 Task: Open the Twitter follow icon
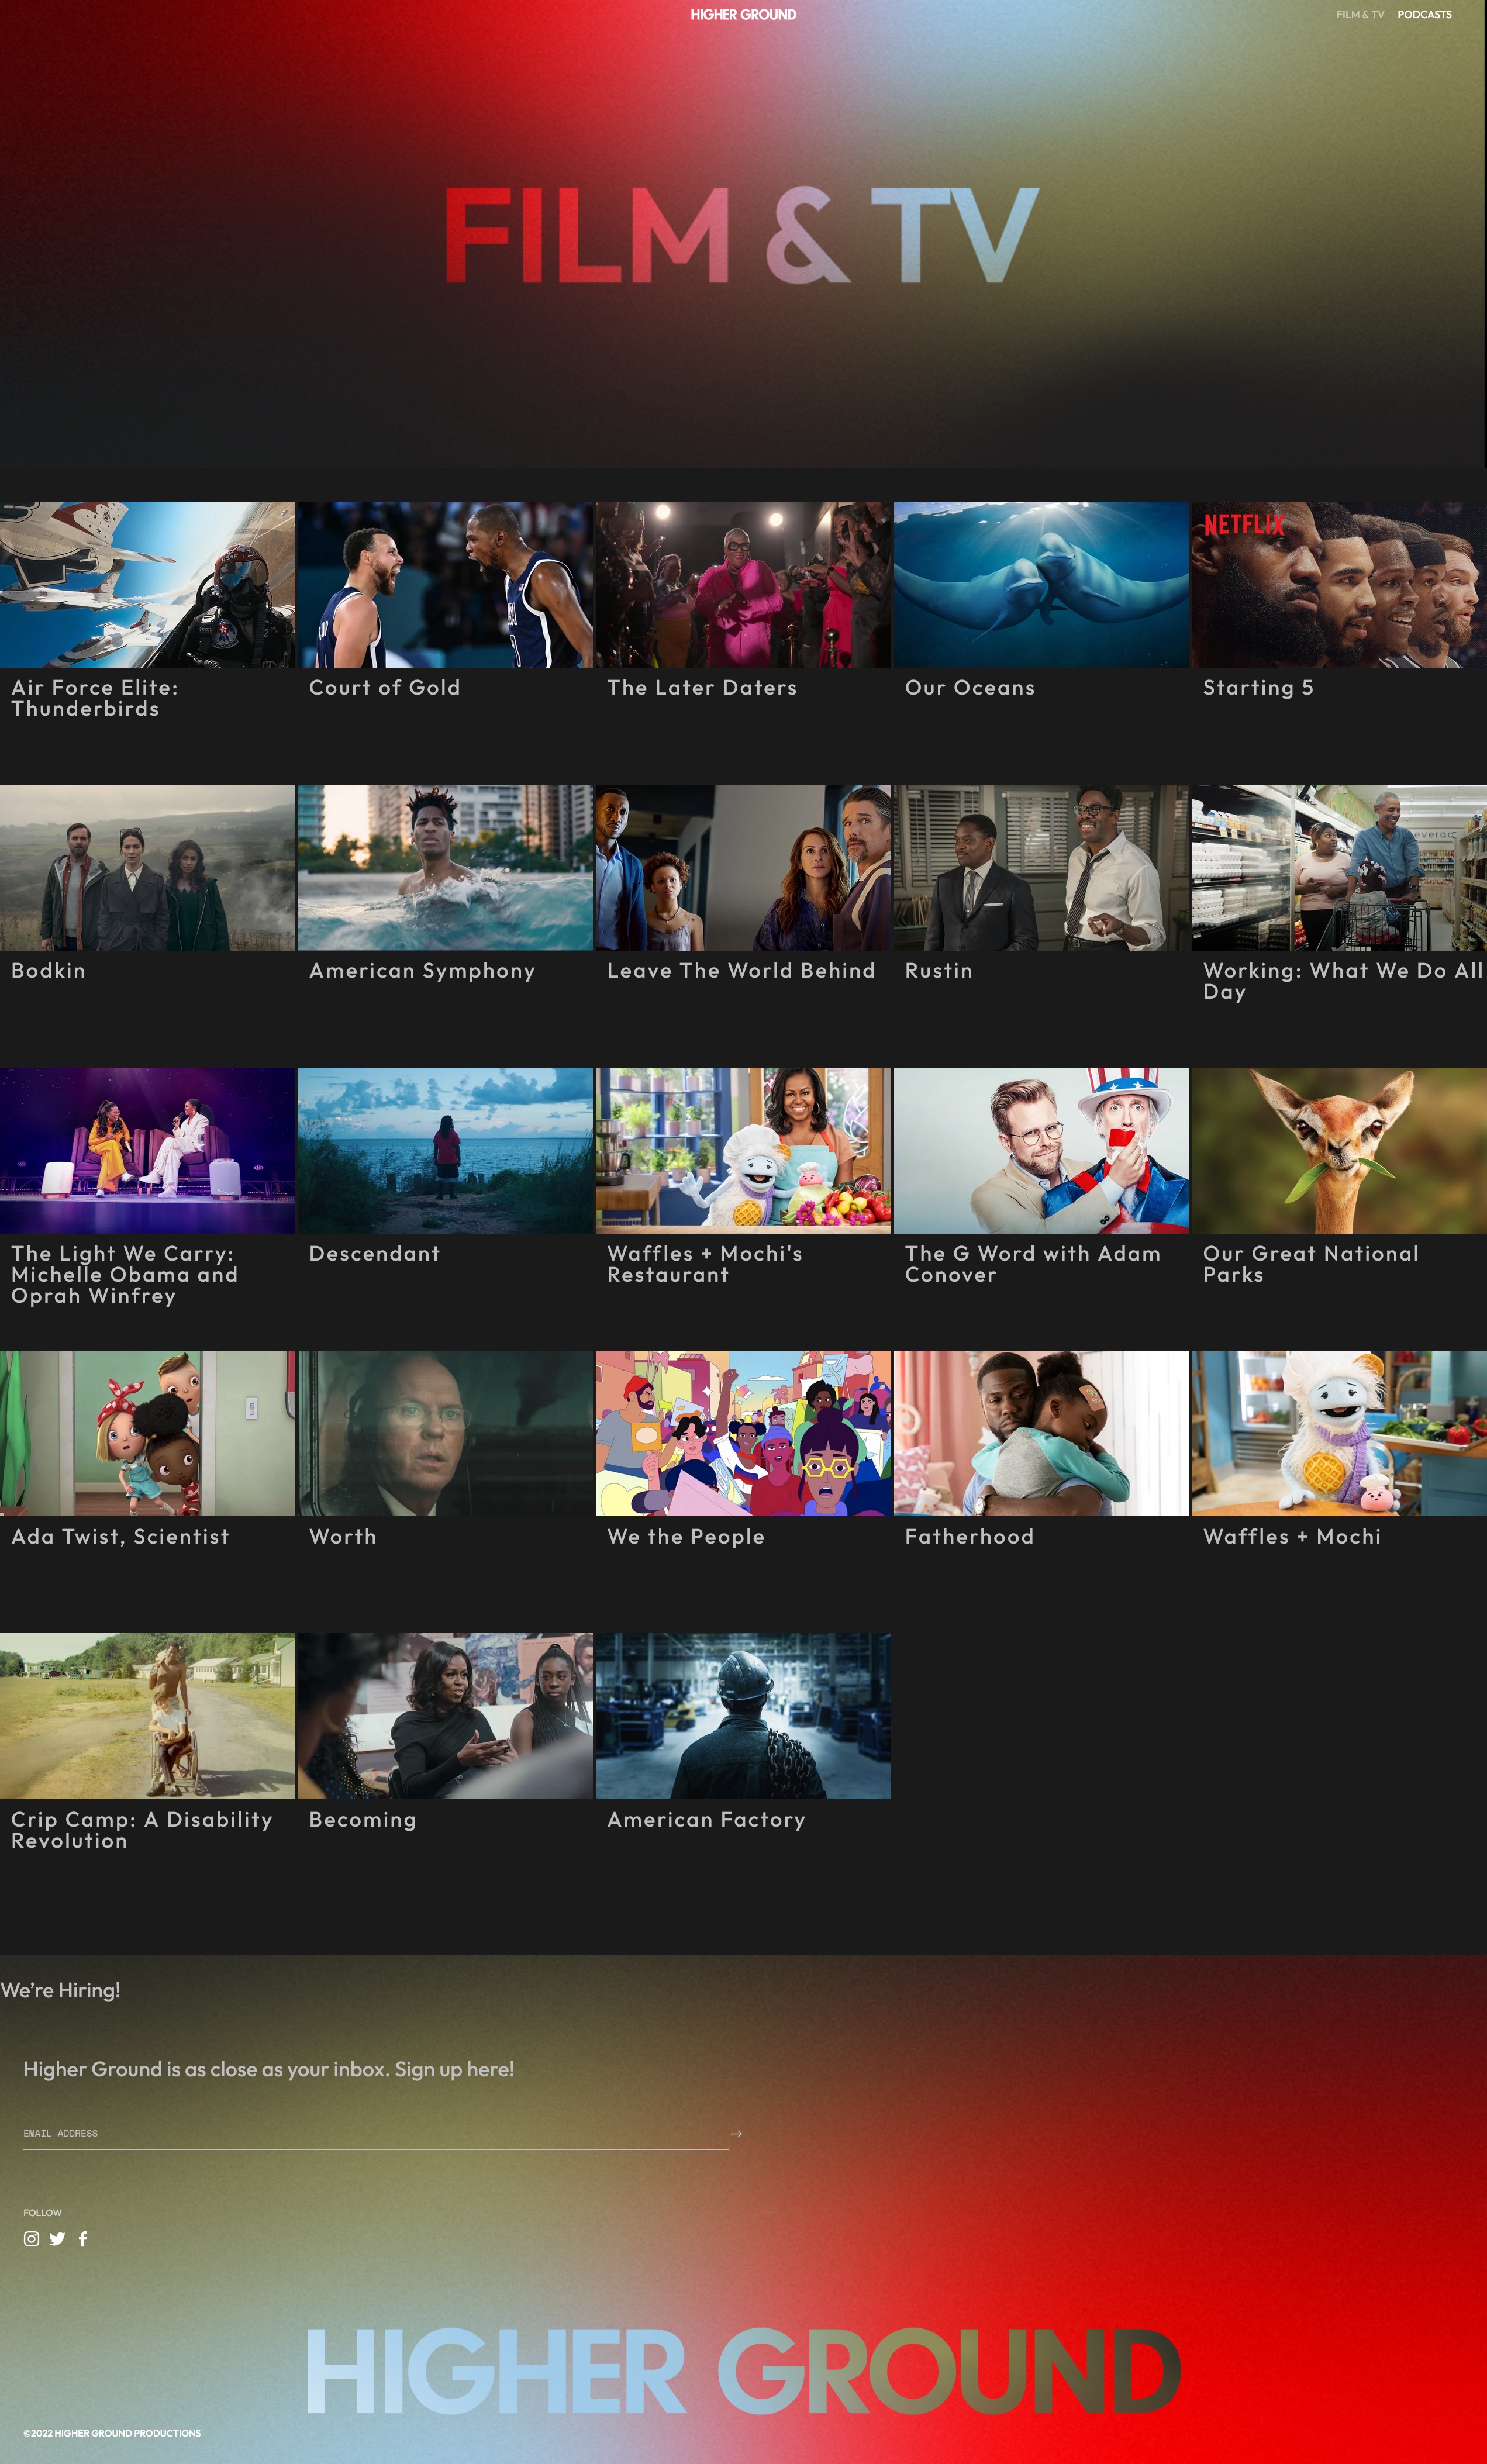pyautogui.click(x=57, y=2239)
